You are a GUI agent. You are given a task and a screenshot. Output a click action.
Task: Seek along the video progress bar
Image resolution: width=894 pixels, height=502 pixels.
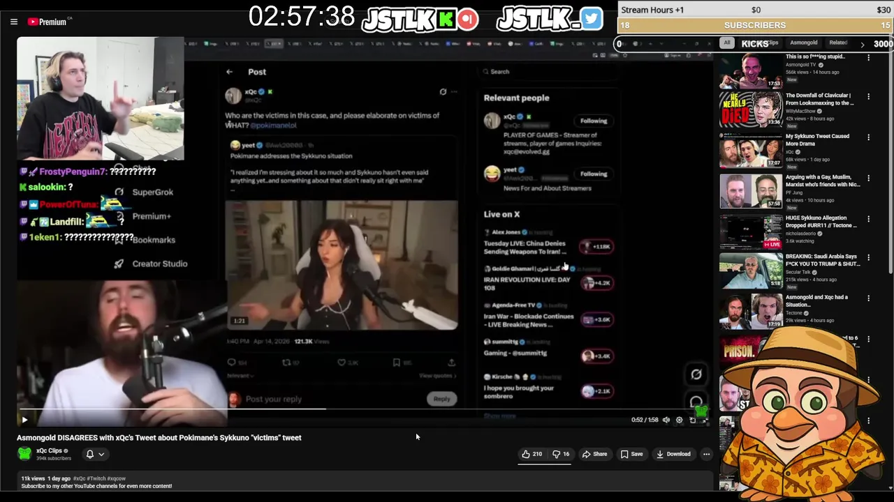[x=363, y=409]
